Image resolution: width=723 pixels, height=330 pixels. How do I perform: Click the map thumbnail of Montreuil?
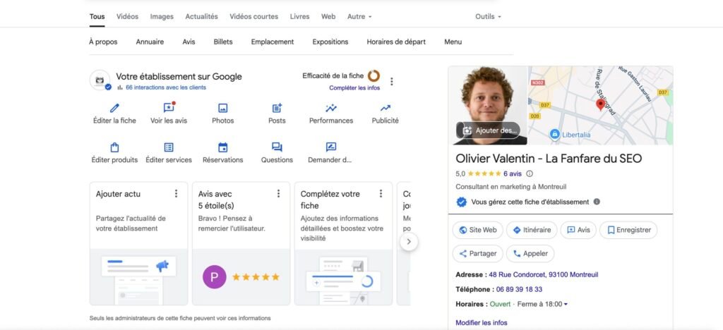click(x=600, y=105)
